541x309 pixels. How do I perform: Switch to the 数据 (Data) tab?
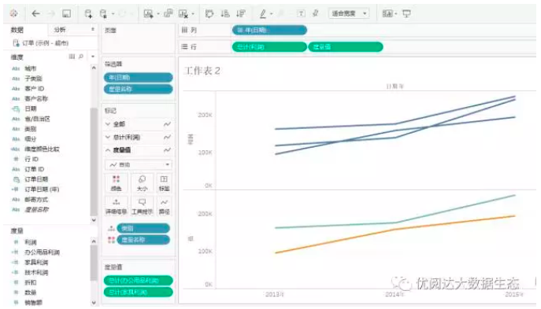pyautogui.click(x=17, y=30)
